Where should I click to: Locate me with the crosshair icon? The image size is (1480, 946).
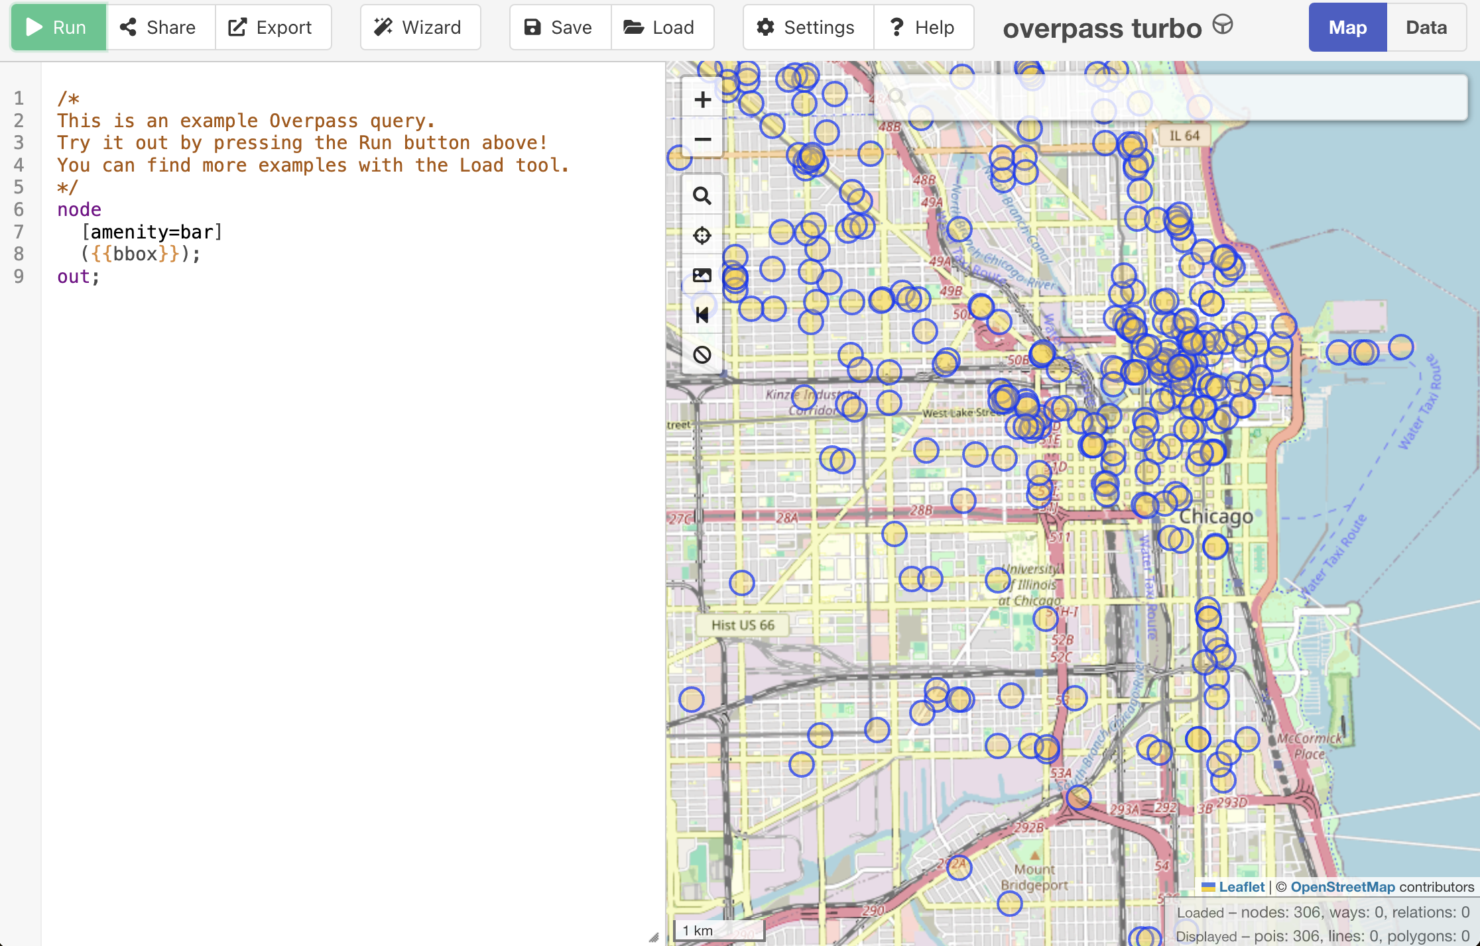click(702, 235)
